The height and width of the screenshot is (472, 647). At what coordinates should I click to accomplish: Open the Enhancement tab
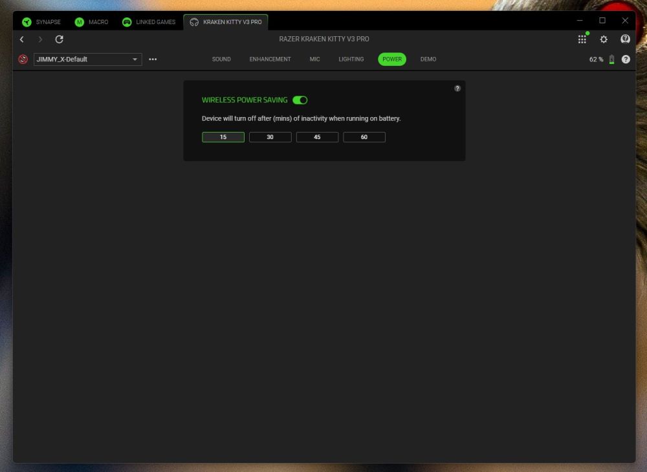[270, 59]
